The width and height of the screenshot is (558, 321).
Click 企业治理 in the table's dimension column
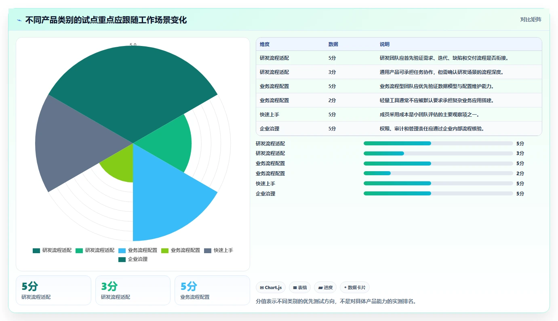(x=270, y=129)
